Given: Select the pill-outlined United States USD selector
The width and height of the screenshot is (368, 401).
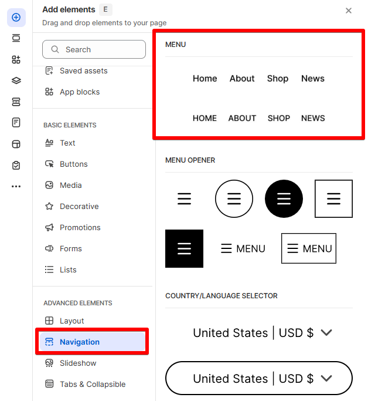Looking at the screenshot, I should (259, 378).
